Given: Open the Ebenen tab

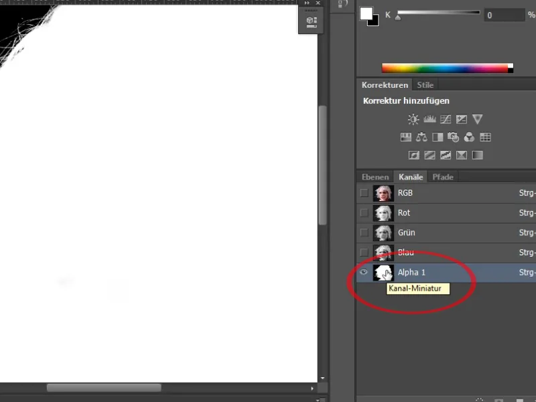Looking at the screenshot, I should 375,177.
